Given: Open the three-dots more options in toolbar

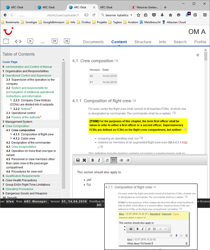Looking at the screenshot, I should (42, 43).
